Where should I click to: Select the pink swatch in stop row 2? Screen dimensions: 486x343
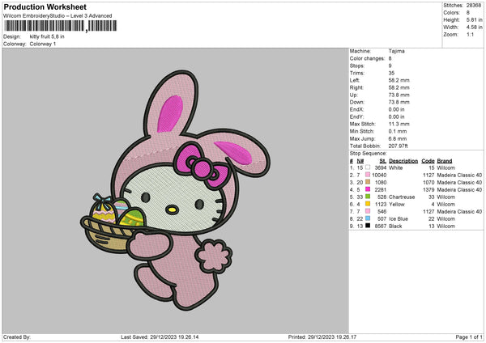pyautogui.click(x=368, y=176)
